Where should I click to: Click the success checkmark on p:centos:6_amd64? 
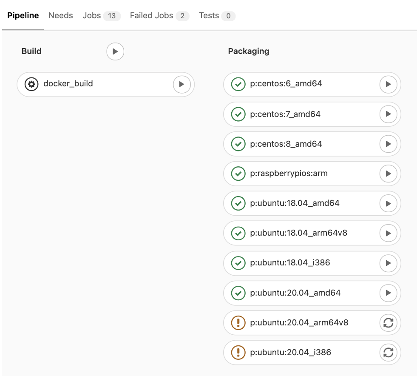click(238, 84)
